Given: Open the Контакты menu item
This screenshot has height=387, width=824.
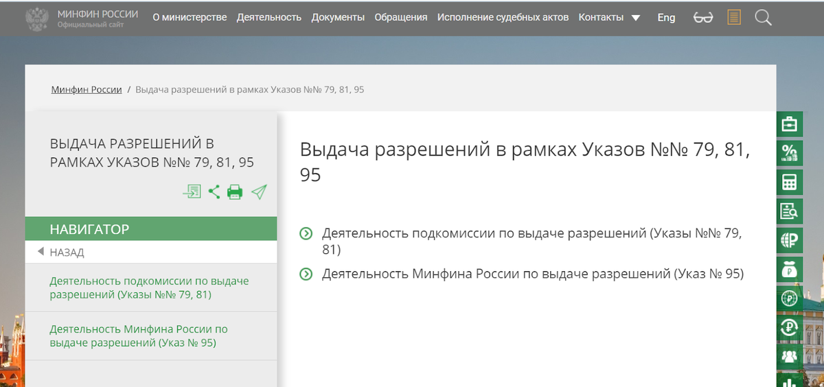Looking at the screenshot, I should tap(601, 17).
